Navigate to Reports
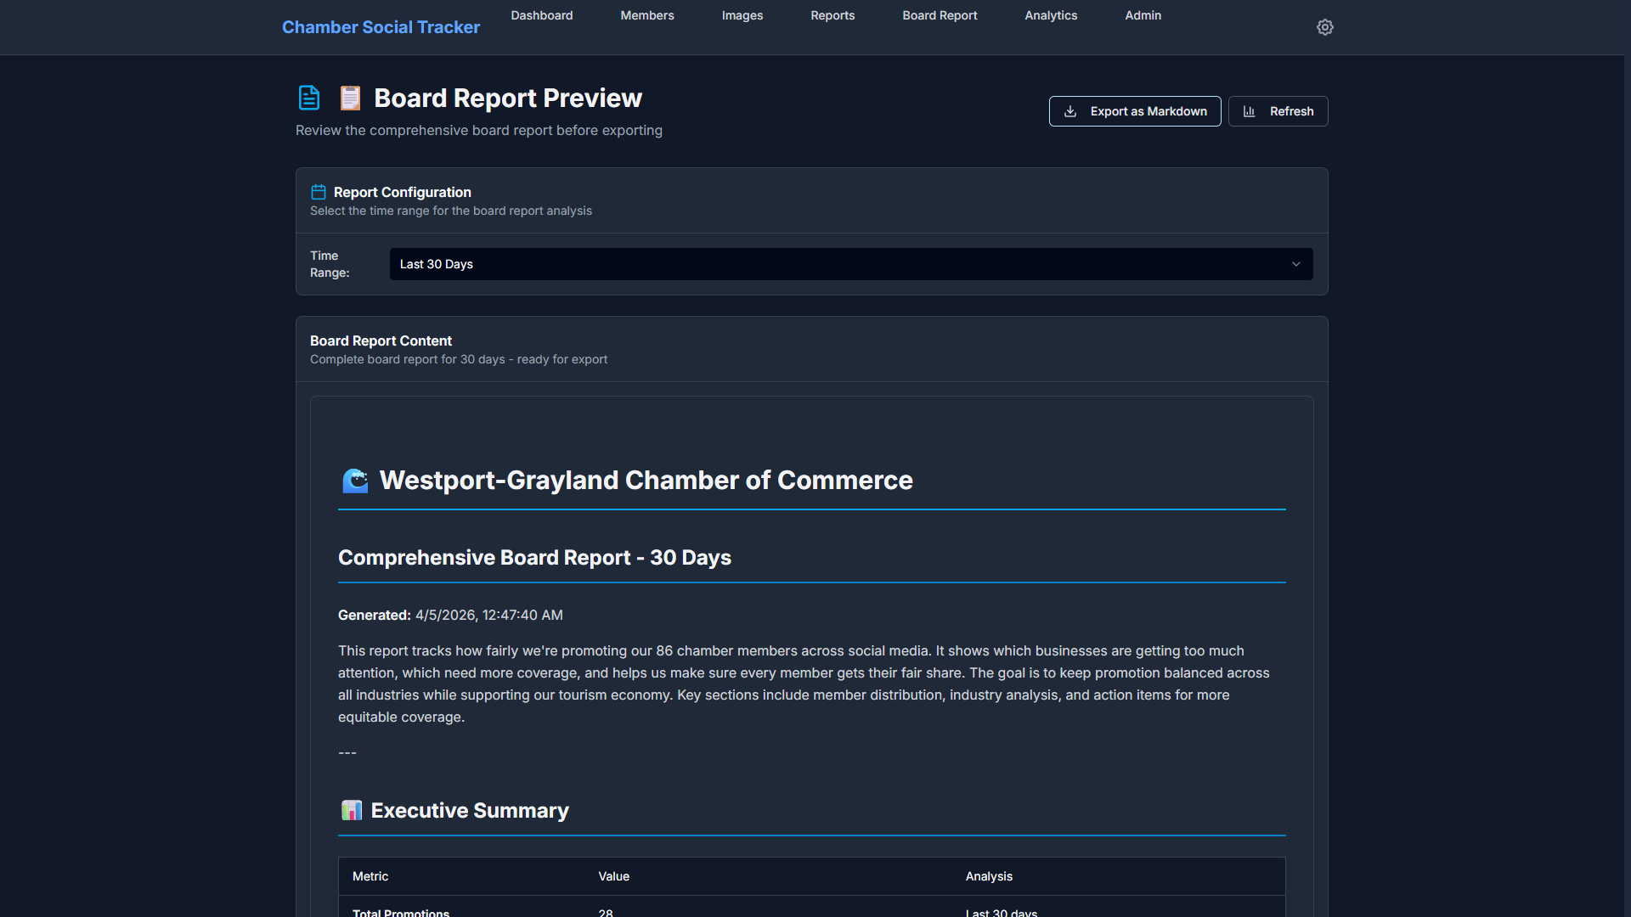 [x=832, y=15]
